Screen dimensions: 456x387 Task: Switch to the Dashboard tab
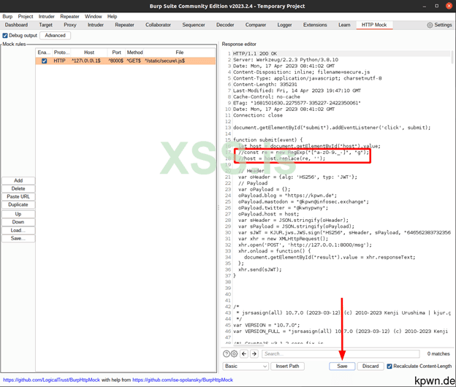[x=16, y=25]
